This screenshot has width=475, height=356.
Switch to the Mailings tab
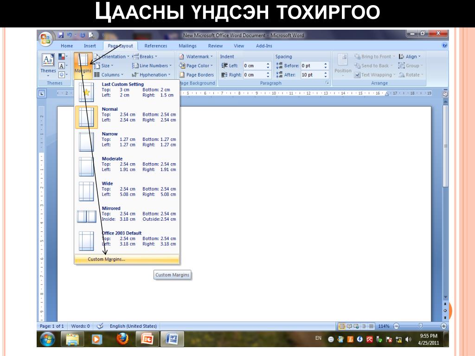pos(187,46)
